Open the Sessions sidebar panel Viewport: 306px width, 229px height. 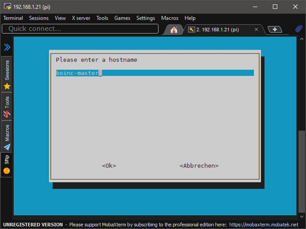pyautogui.click(x=7, y=74)
